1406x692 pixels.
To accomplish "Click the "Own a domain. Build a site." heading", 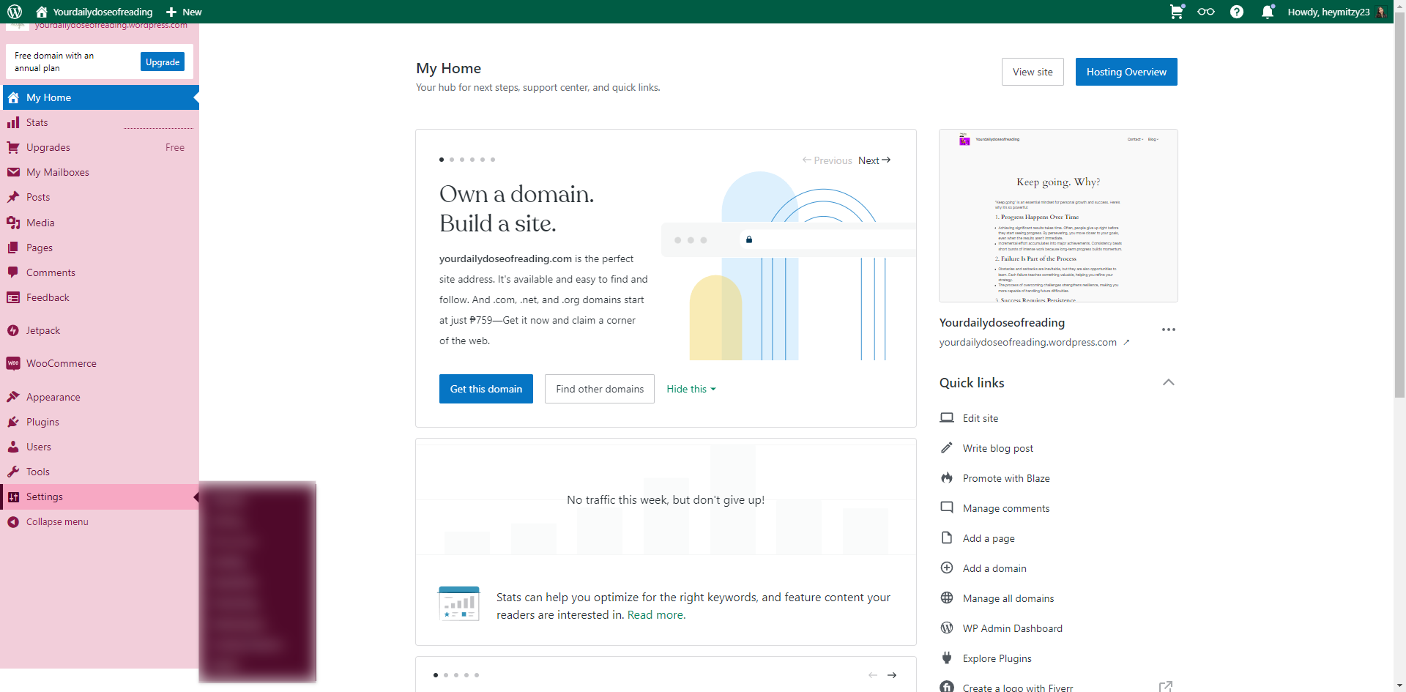I will click(x=517, y=209).
